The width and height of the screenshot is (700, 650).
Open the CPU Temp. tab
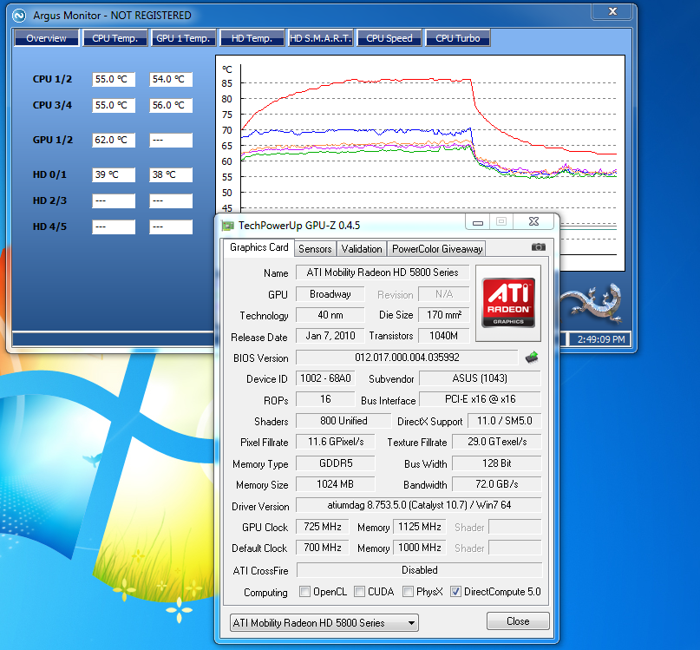pyautogui.click(x=114, y=38)
